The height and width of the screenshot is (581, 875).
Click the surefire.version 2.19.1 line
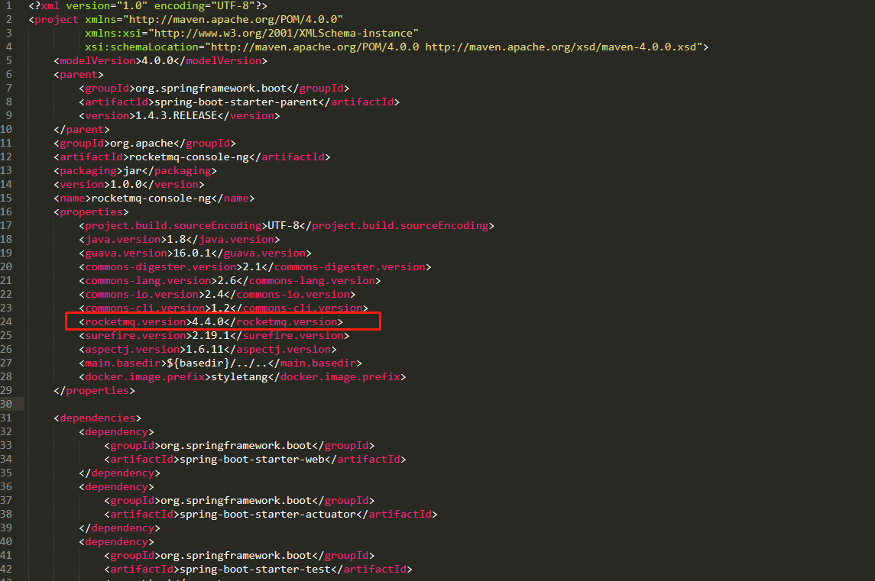pos(214,336)
